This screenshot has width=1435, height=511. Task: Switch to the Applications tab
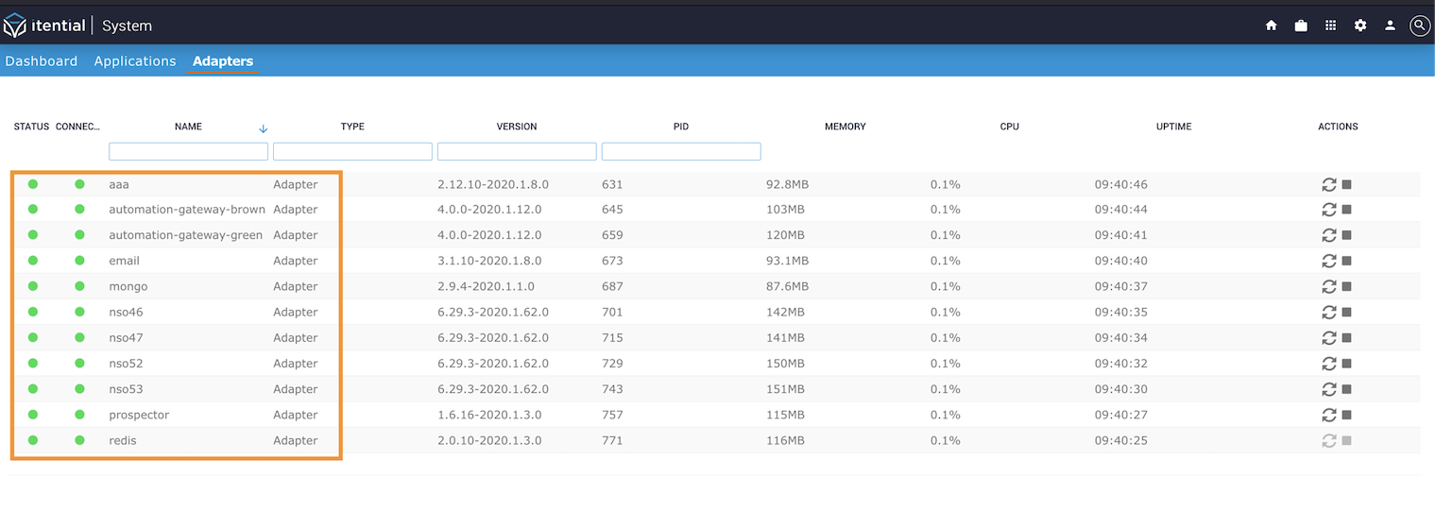[135, 61]
